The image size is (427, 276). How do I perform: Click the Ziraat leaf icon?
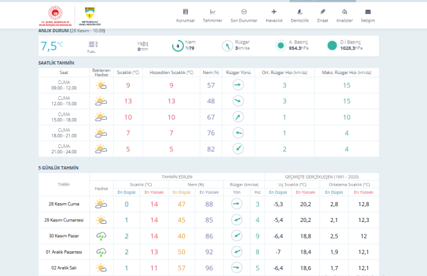[x=322, y=12]
